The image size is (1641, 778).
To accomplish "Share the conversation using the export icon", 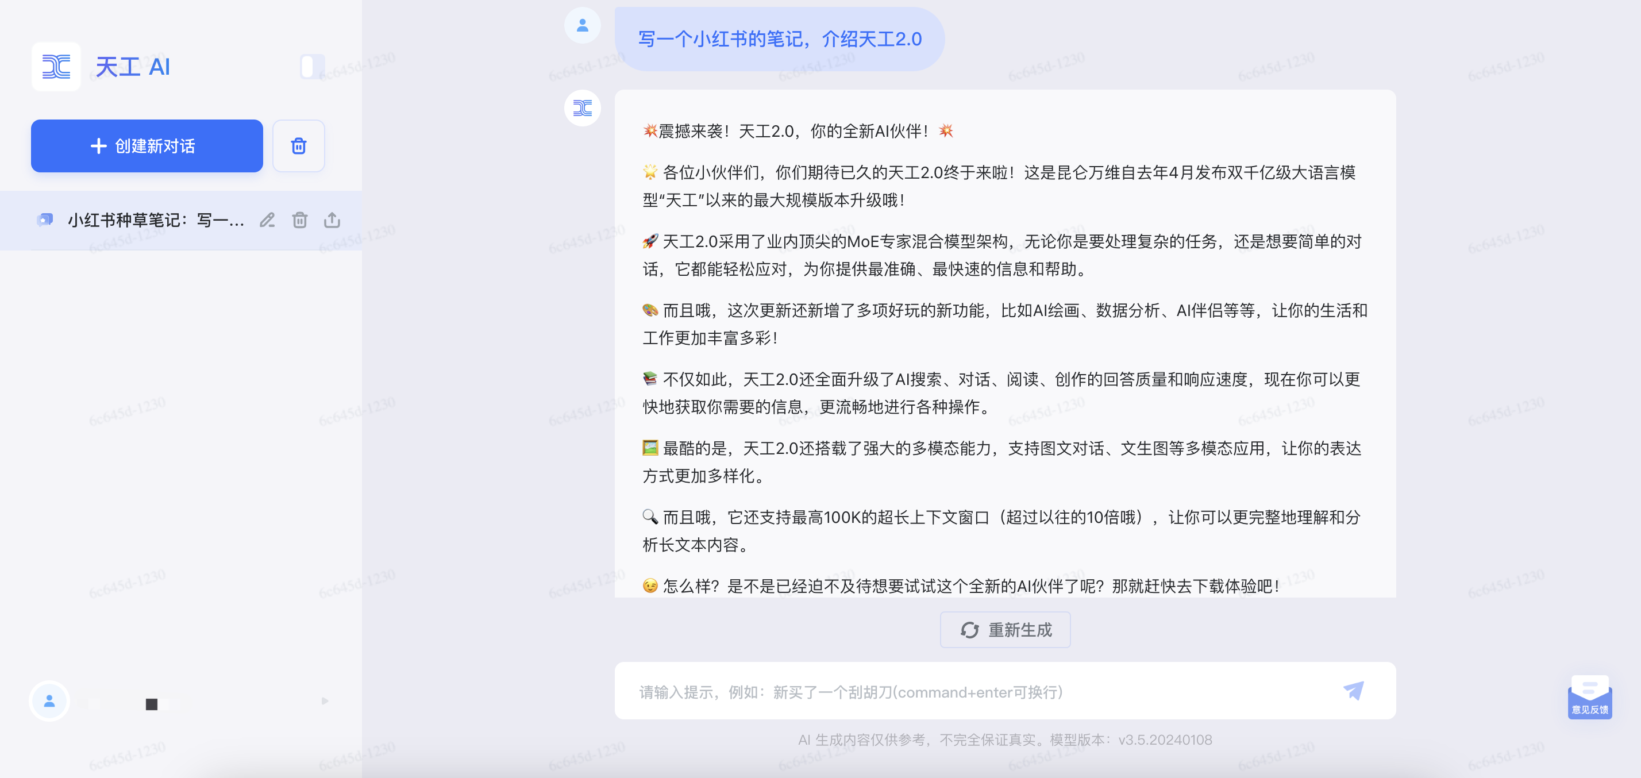I will pyautogui.click(x=332, y=221).
